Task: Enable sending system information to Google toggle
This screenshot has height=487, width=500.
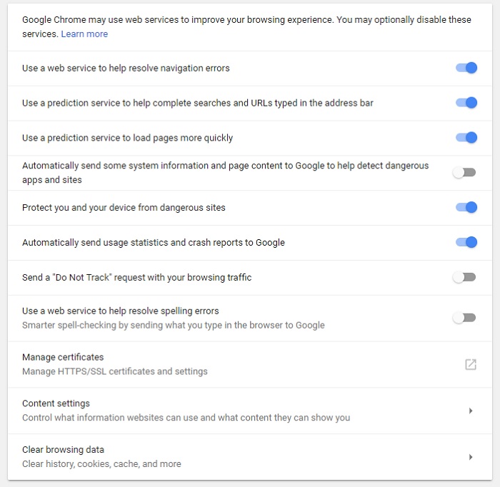Action: 464,173
